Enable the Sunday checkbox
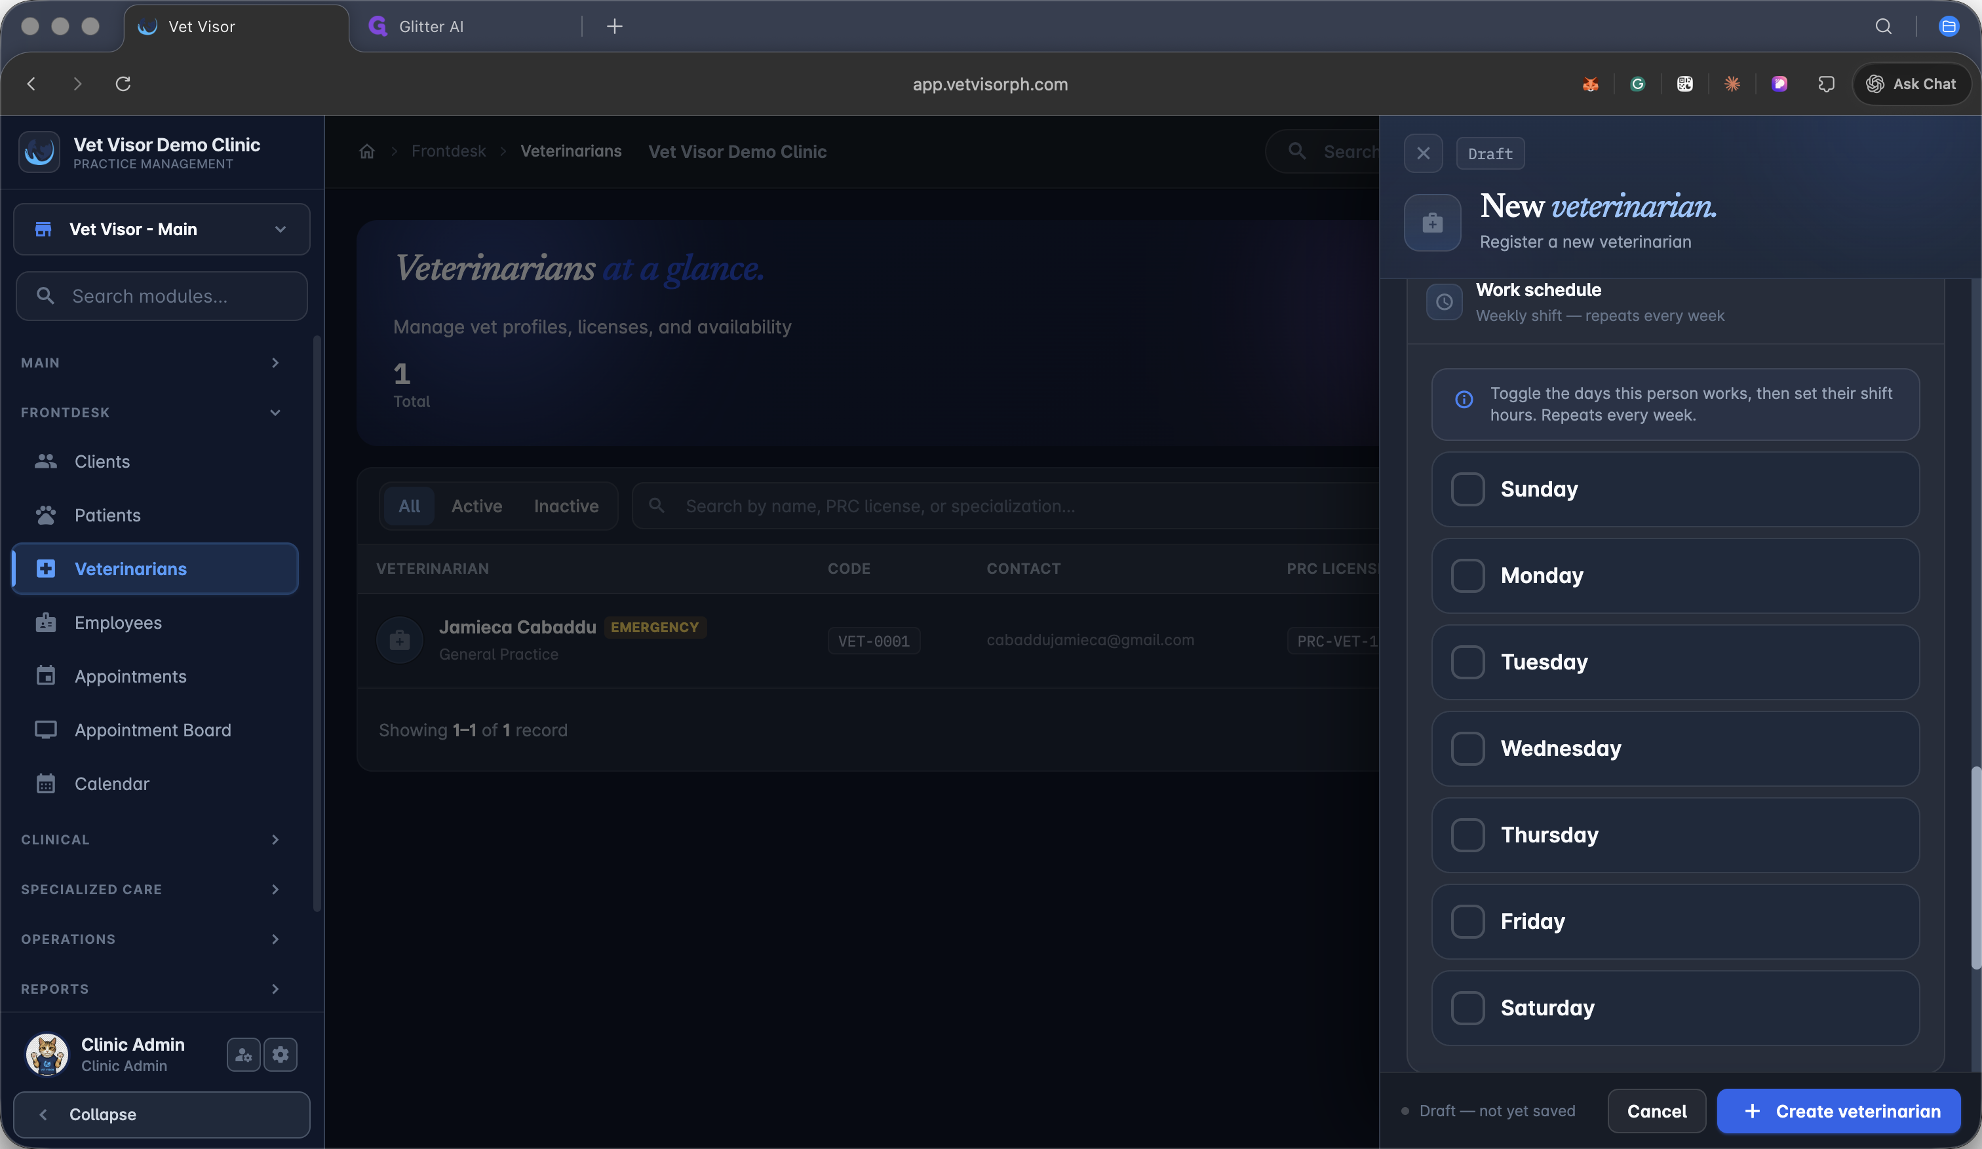Screen dimensions: 1982x1149 click(x=1467, y=489)
